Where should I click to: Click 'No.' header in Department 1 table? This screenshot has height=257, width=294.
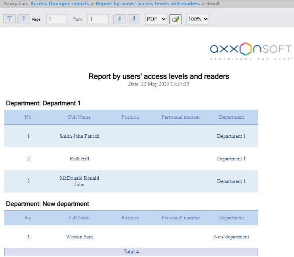[29, 117]
